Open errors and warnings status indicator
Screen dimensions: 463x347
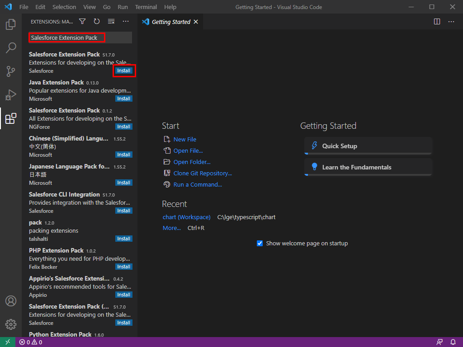coord(31,342)
